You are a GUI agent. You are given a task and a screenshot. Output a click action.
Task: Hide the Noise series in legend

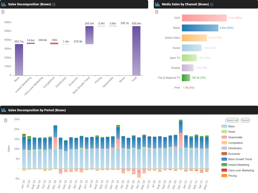coord(232,132)
